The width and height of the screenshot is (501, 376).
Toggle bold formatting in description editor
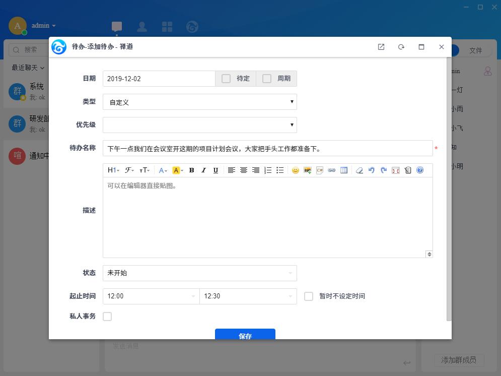coord(191,170)
